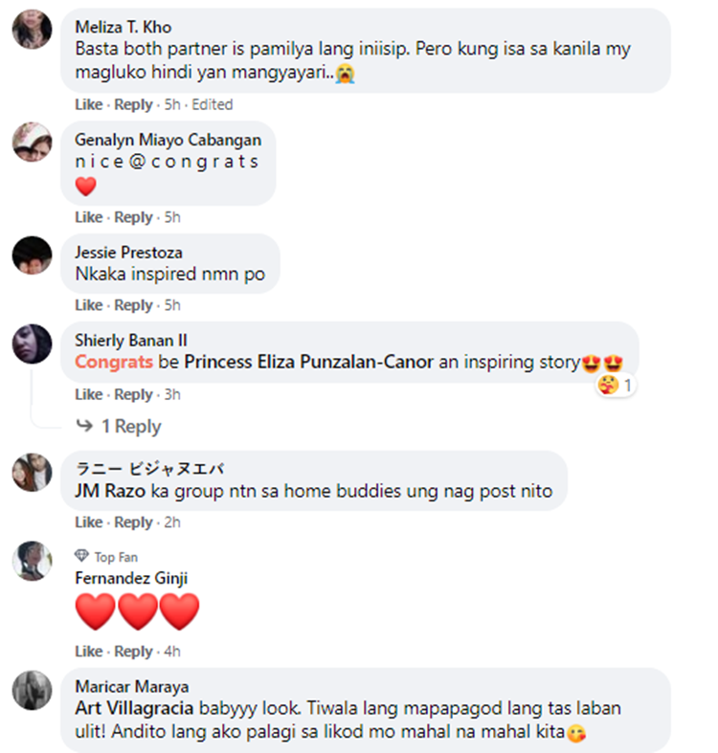Like Jessie Prestoza's comment
This screenshot has width=718, height=753.
coord(88,305)
